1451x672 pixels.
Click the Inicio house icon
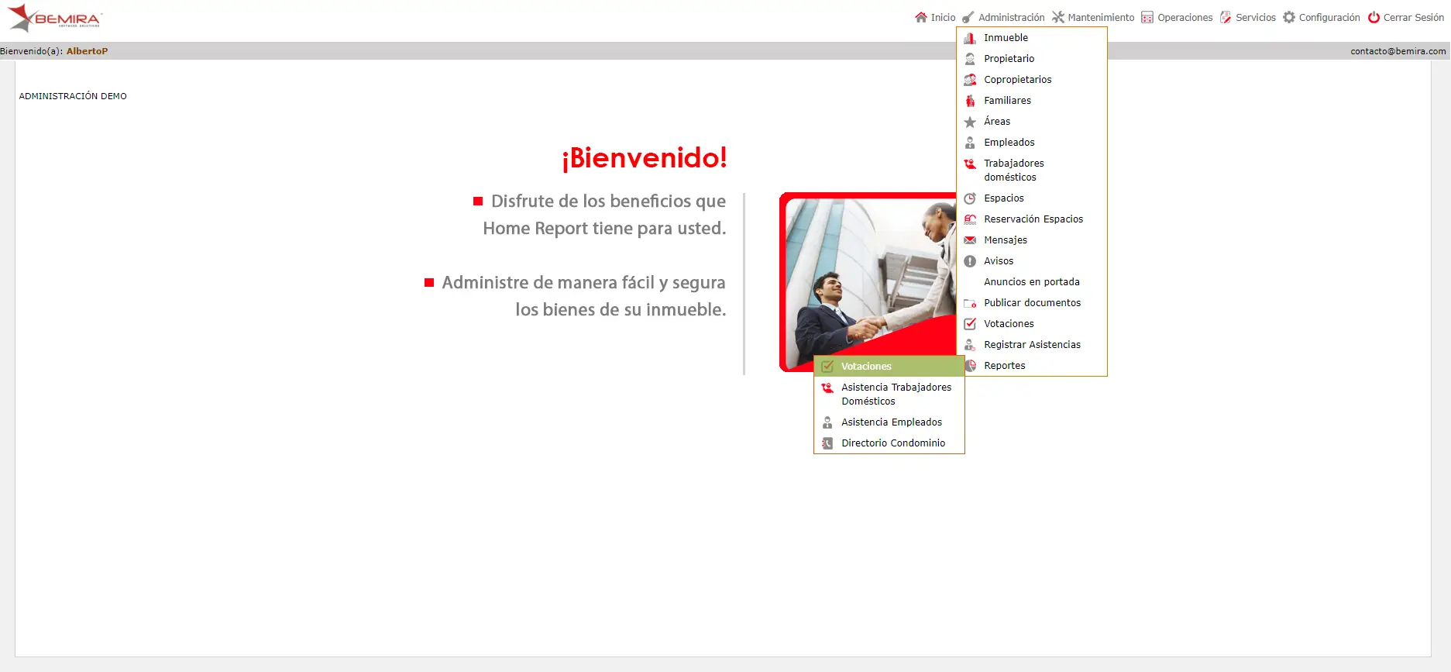click(x=921, y=17)
